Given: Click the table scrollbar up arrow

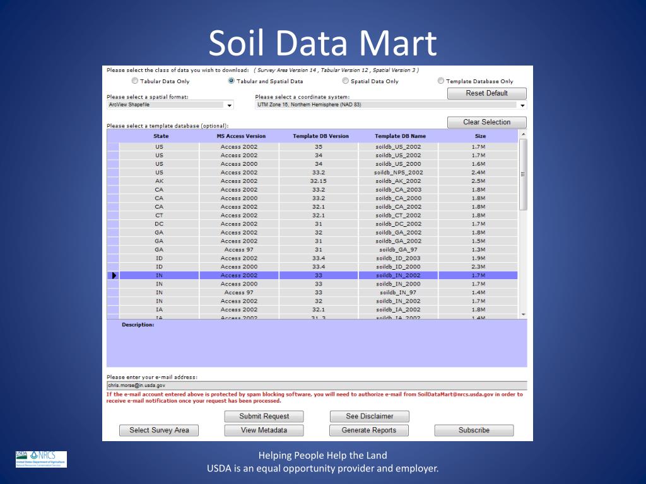Looking at the screenshot, I should (523, 134).
